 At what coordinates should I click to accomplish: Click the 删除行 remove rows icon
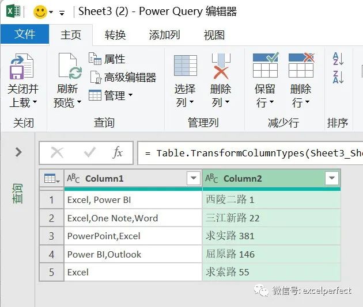click(x=301, y=66)
